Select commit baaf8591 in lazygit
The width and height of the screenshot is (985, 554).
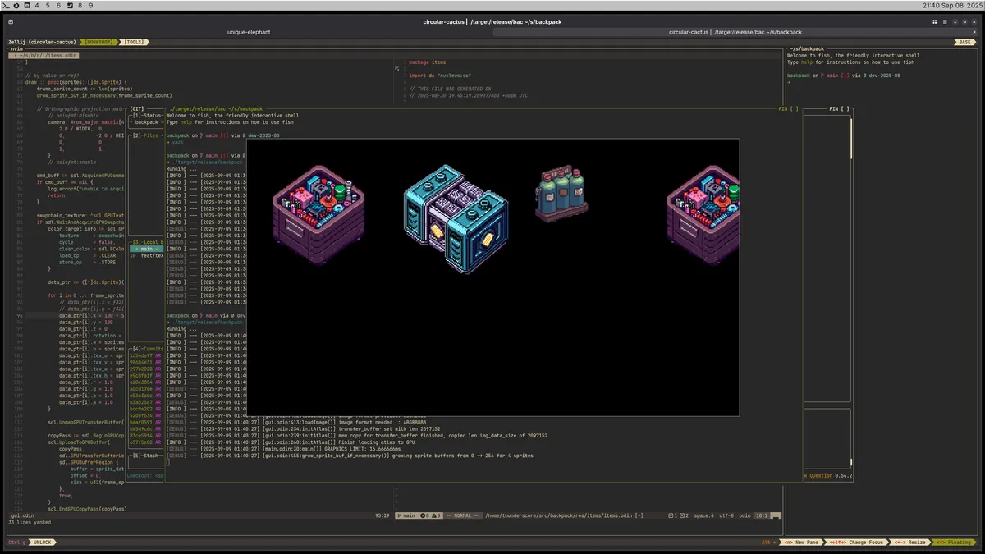147,422
